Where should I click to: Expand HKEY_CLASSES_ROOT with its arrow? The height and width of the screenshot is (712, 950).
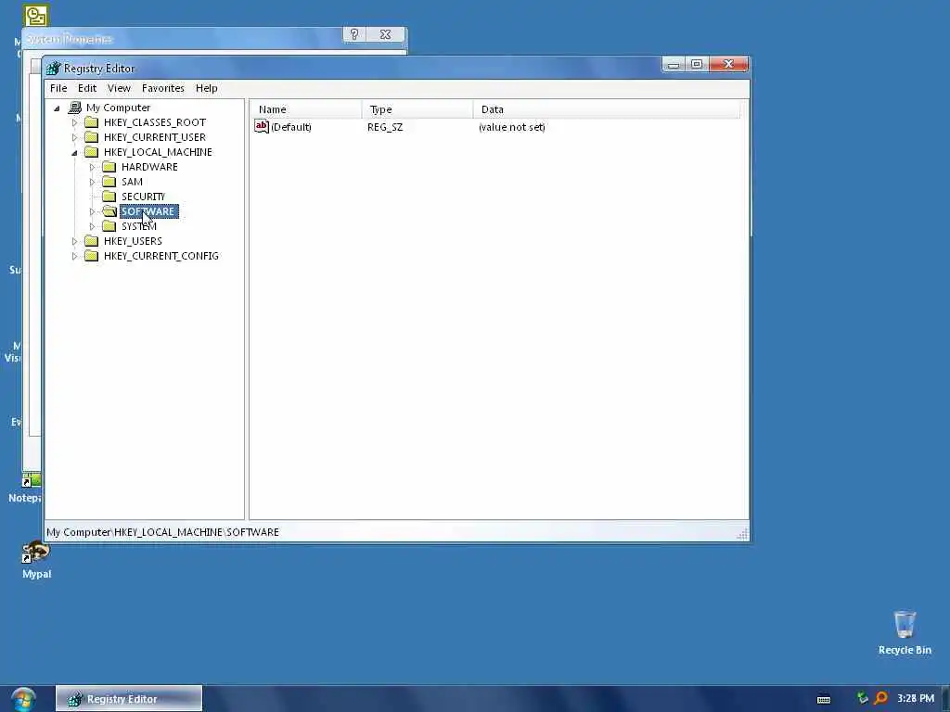pos(74,123)
